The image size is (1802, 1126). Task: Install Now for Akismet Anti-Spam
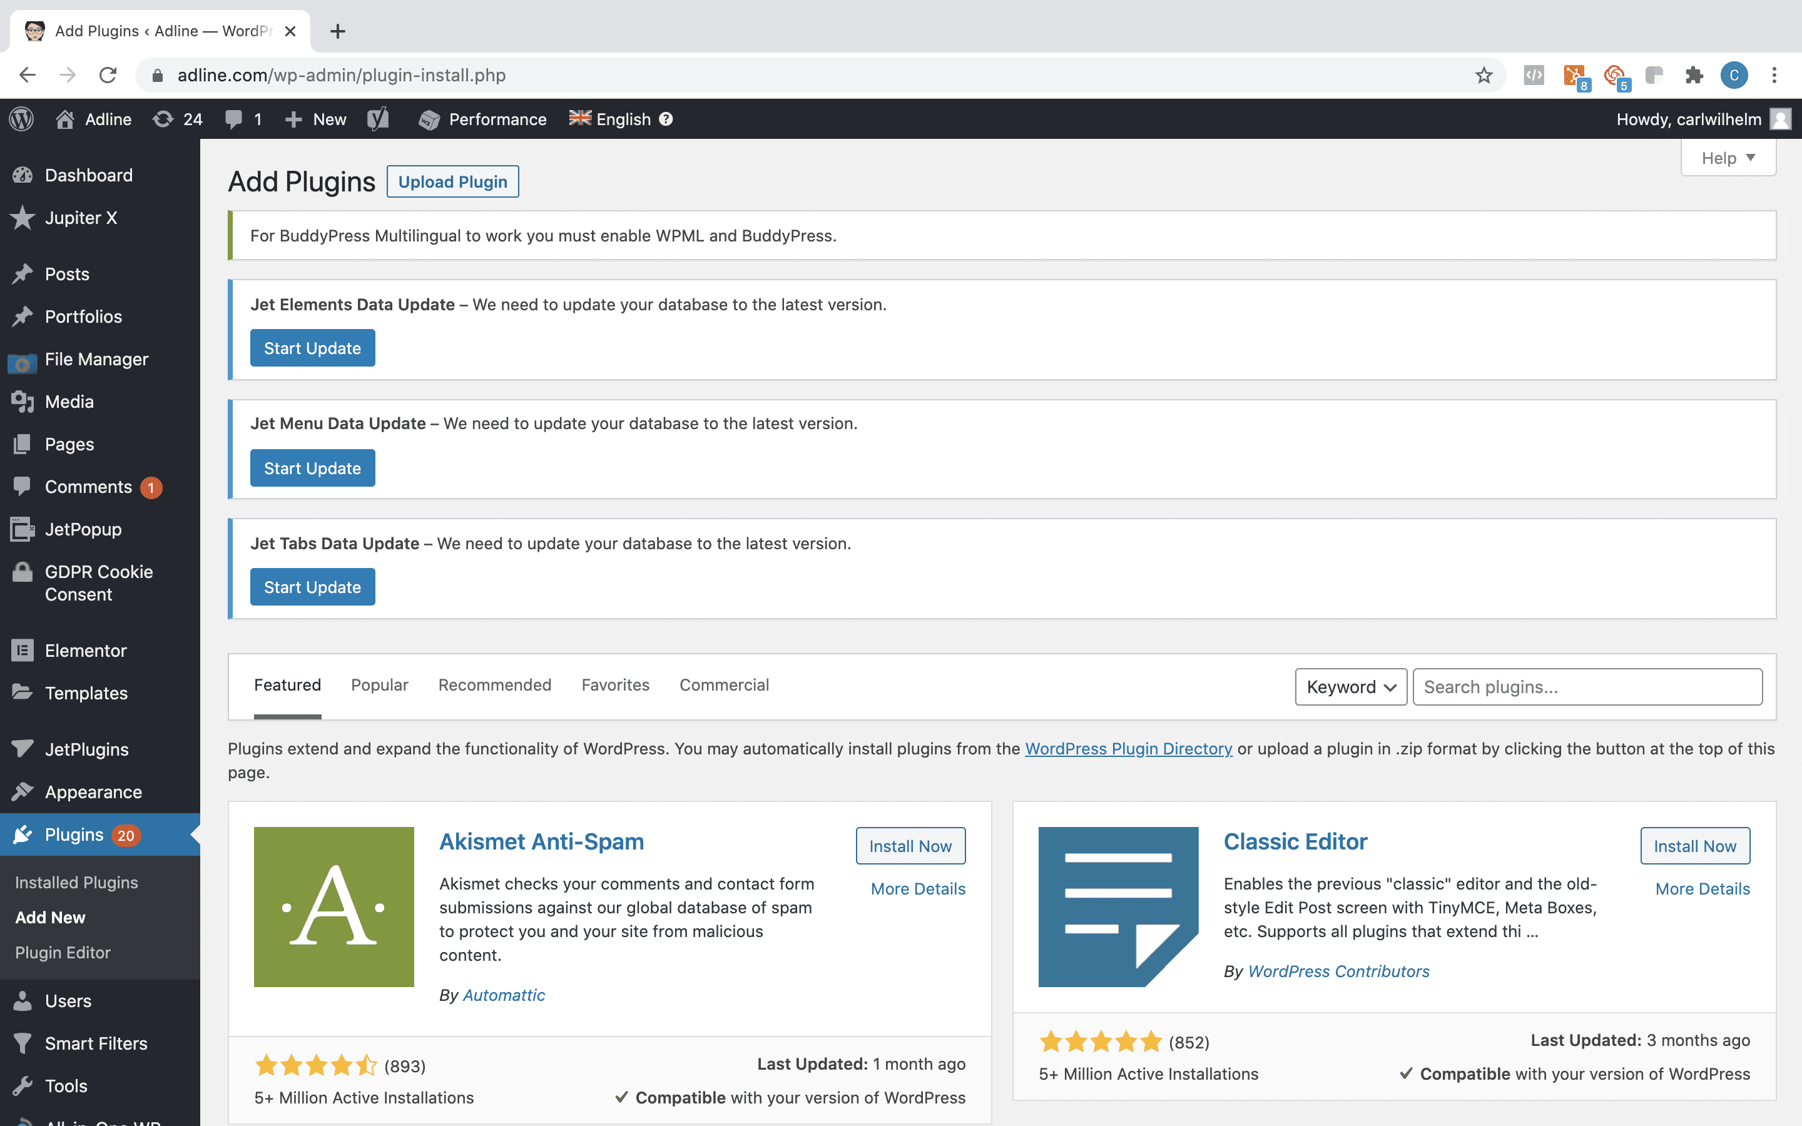(x=910, y=846)
